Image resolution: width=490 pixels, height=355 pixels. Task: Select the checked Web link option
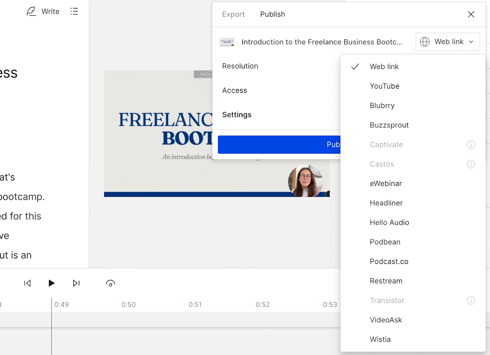coord(413,67)
